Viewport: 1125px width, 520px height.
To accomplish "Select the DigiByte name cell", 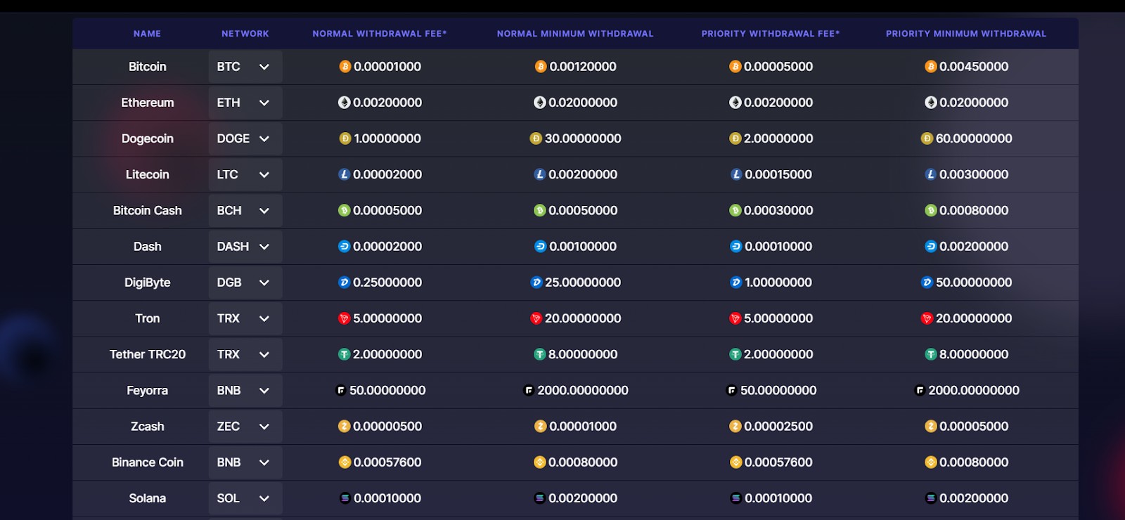I will click(x=148, y=282).
